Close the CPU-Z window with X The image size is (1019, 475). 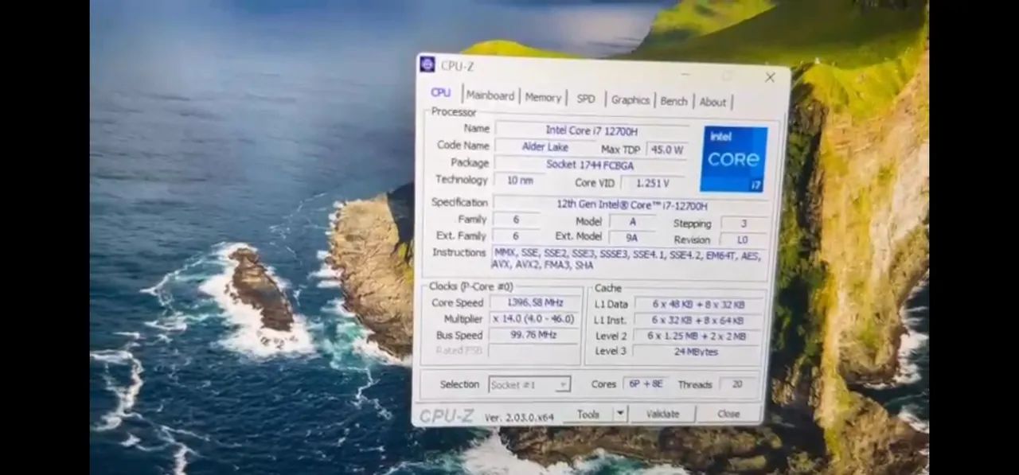[x=770, y=77]
